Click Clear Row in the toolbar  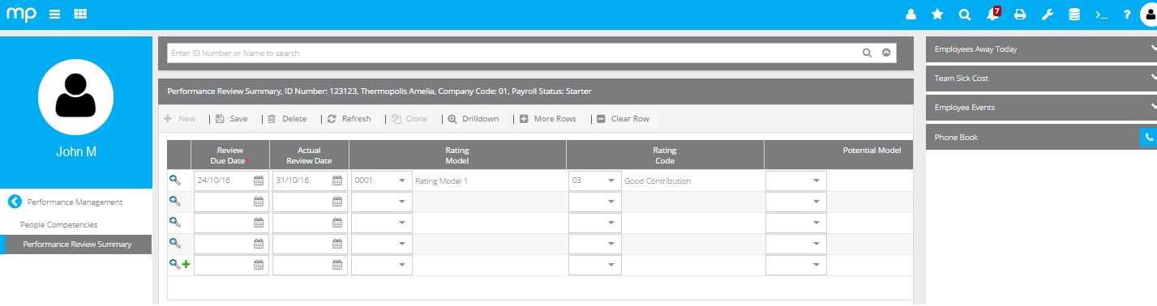[623, 119]
